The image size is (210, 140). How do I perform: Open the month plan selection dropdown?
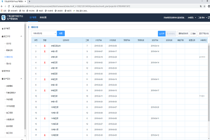point(44,33)
